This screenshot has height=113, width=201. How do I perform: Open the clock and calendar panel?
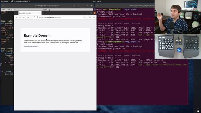97,1
